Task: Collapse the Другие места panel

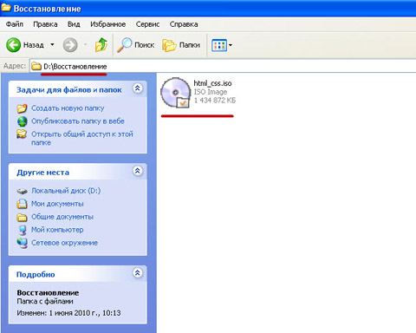Action: pos(138,171)
